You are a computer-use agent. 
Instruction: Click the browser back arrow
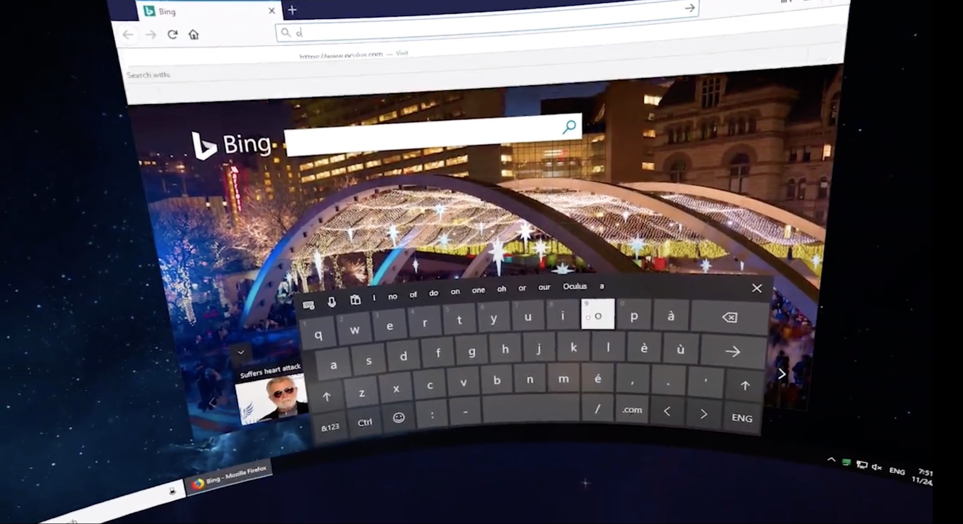127,35
